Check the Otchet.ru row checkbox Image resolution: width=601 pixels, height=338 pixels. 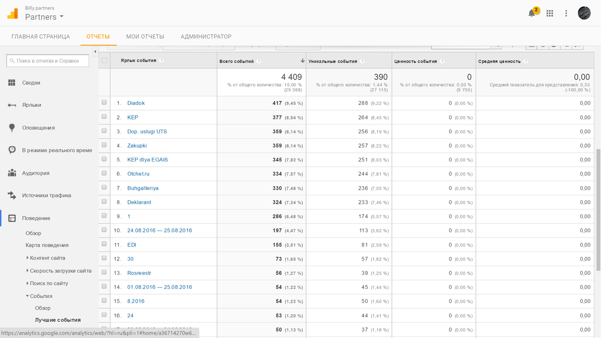(104, 173)
